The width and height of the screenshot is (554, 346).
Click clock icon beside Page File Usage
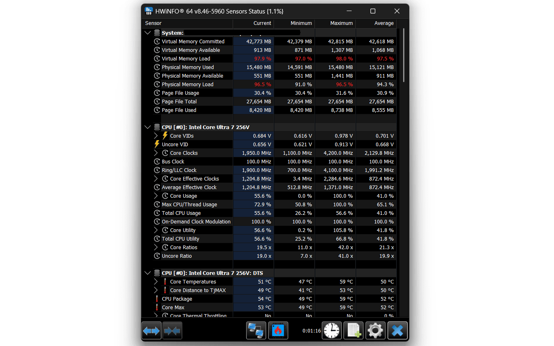coord(157,93)
